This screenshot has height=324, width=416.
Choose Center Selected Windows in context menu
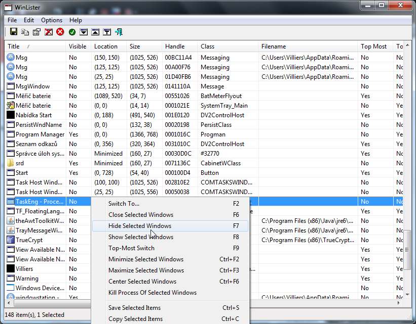coord(170,282)
